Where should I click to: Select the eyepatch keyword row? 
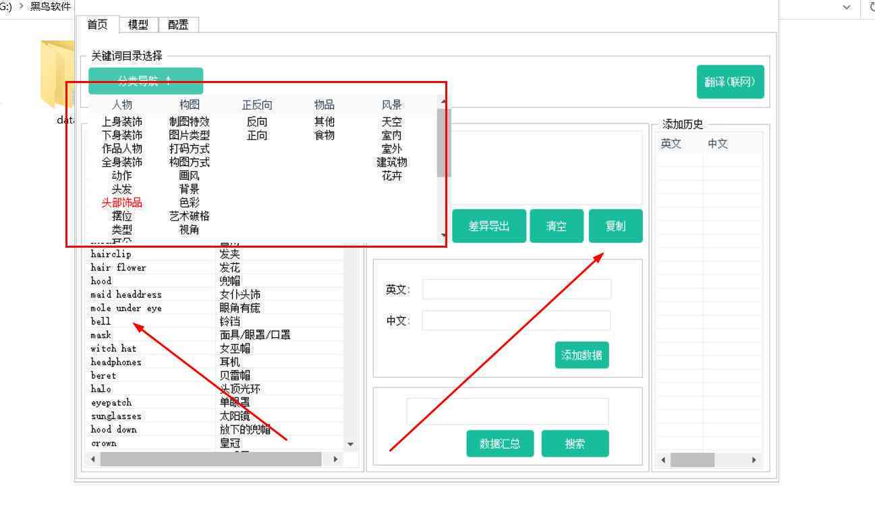tap(216, 403)
